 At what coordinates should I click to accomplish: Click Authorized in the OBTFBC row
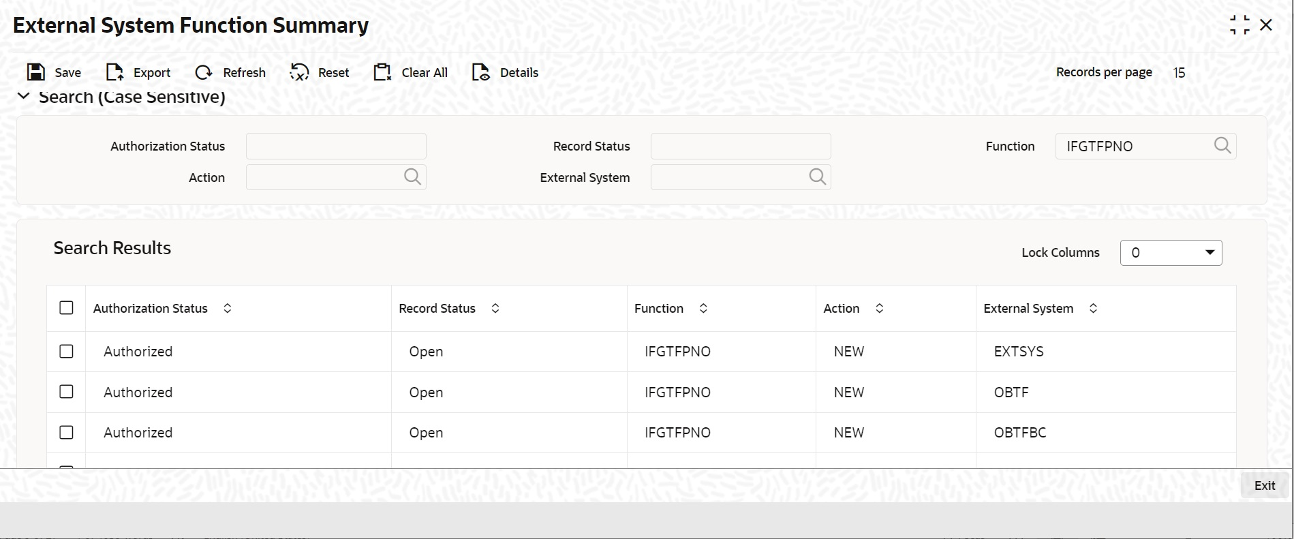(x=138, y=433)
